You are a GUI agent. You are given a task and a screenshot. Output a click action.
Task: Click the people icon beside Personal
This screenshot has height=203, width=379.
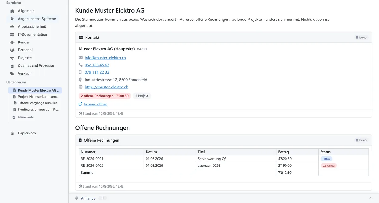(12, 50)
